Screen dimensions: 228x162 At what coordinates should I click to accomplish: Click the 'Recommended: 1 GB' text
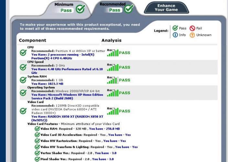click(x=47, y=80)
